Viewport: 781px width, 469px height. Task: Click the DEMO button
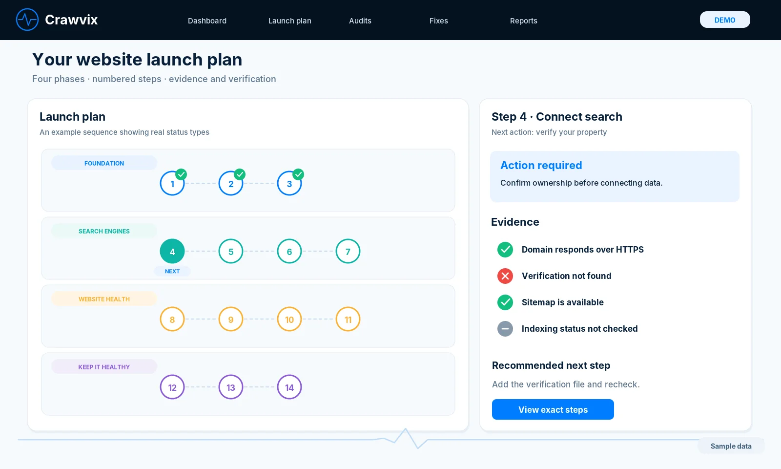[725, 20]
